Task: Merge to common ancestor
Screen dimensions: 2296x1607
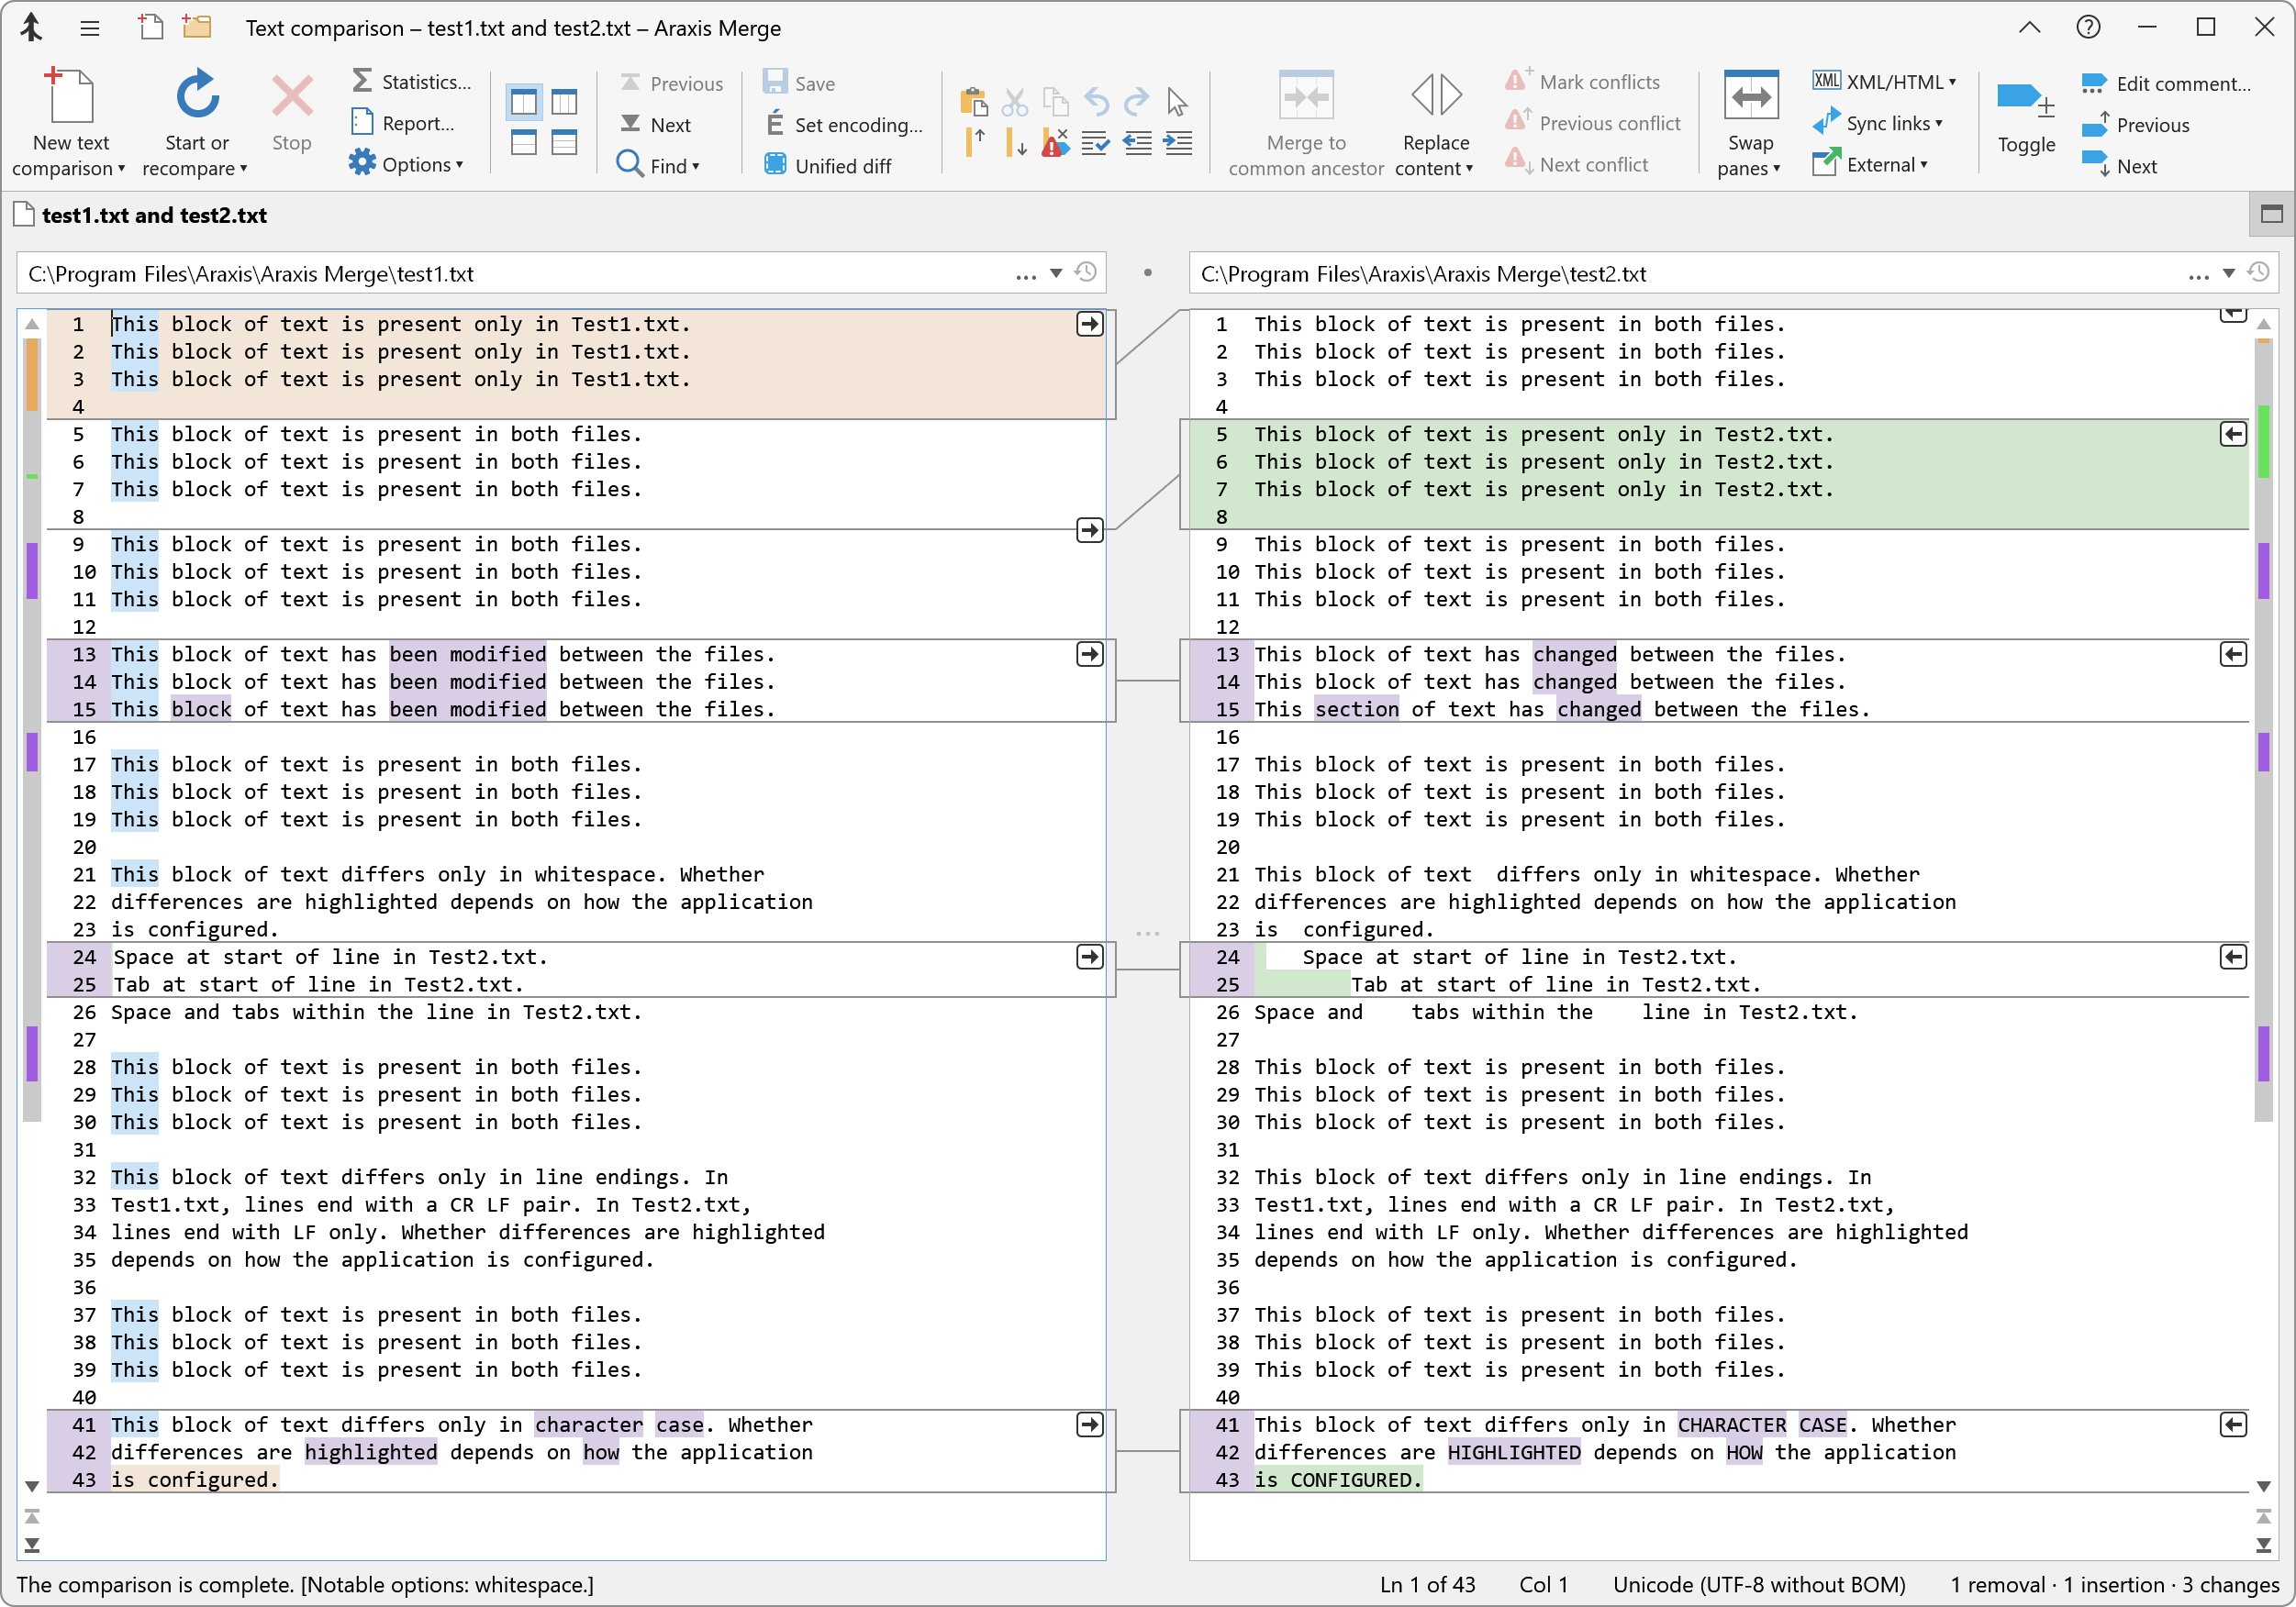Action: (1305, 120)
